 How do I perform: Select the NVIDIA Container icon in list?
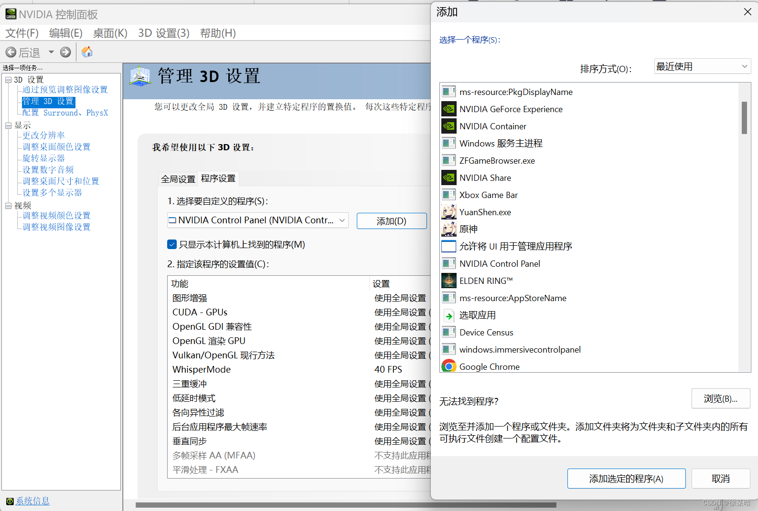448,126
